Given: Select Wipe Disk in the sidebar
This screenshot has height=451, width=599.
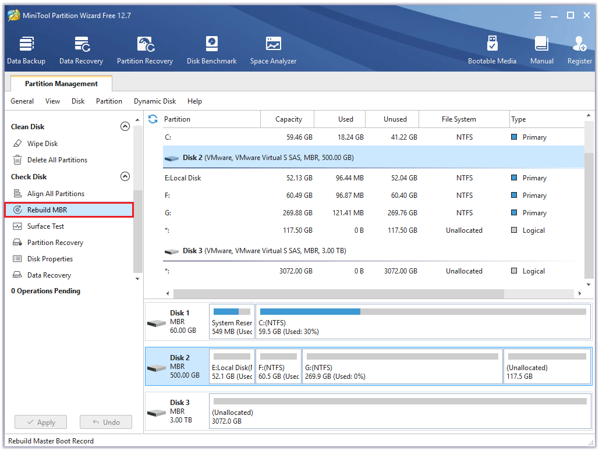Looking at the screenshot, I should click(x=42, y=144).
